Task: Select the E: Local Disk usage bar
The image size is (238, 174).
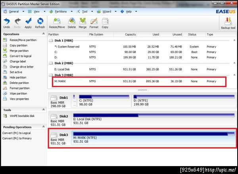Action: coord(154,115)
